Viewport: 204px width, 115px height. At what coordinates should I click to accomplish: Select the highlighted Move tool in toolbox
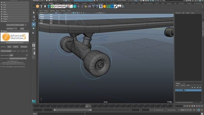[x=34, y=24]
